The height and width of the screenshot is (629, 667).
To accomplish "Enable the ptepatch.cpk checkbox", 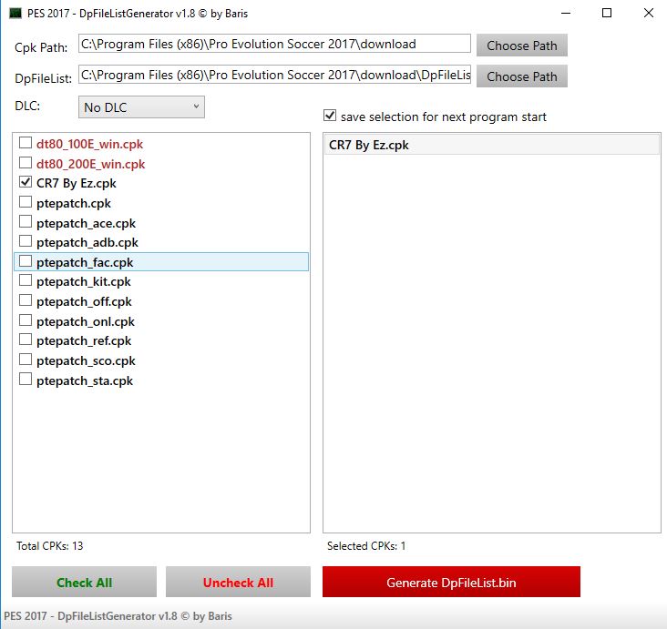I will click(26, 202).
